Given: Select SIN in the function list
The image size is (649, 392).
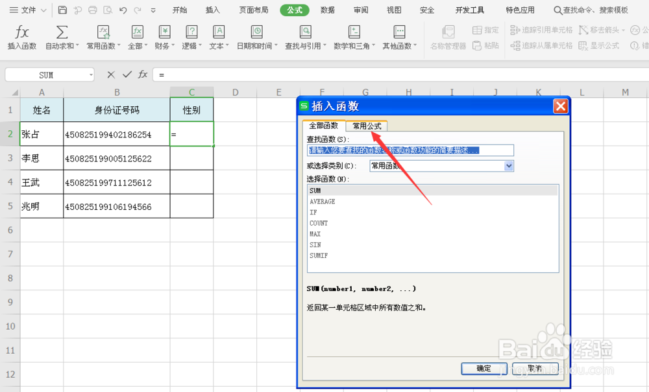Looking at the screenshot, I should (x=433, y=244).
